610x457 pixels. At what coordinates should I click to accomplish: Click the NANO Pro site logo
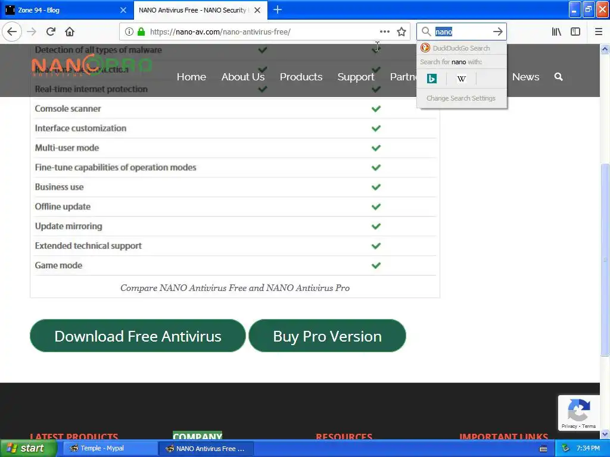coord(91,65)
